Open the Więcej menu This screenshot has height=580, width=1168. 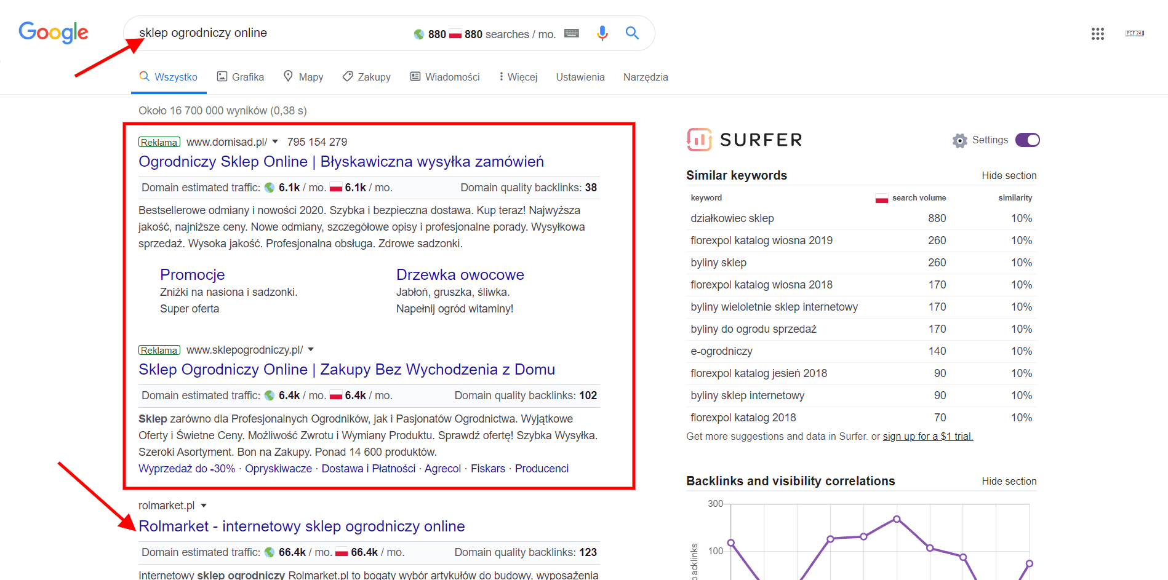tap(518, 77)
